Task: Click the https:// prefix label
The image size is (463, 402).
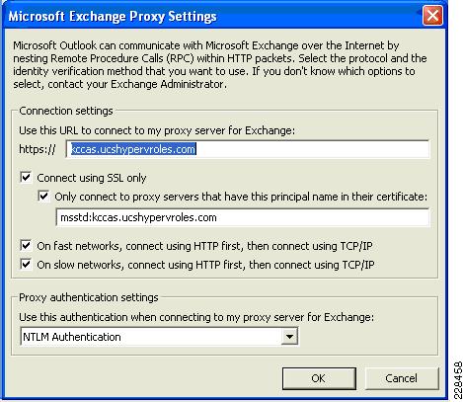Action: (38, 149)
